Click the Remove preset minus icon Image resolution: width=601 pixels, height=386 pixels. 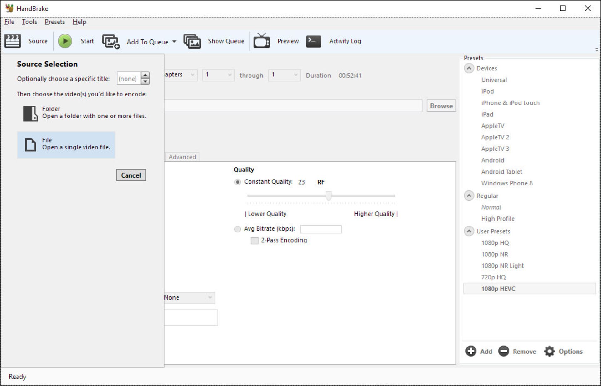click(504, 351)
